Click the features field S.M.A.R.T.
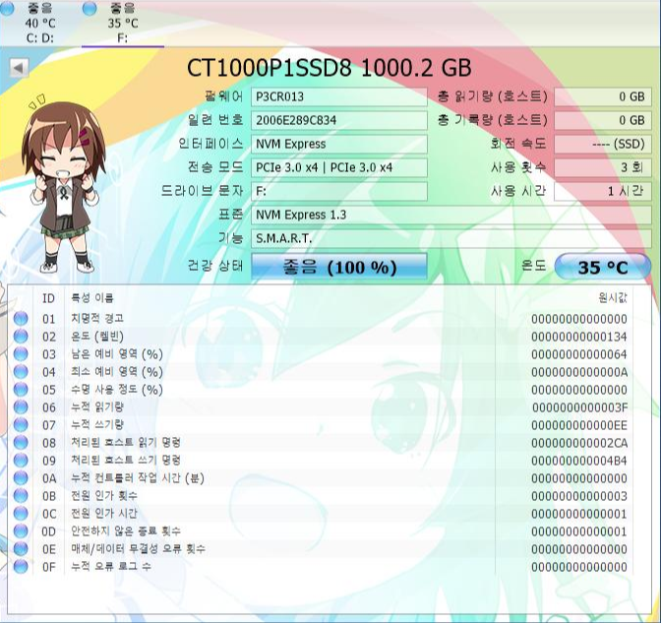The image size is (661, 623). [x=451, y=238]
